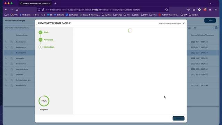Image resolution: width=222 pixels, height=125 pixels.
Task: Open the Pocket icon in the toolbar
Action: pos(188,10)
